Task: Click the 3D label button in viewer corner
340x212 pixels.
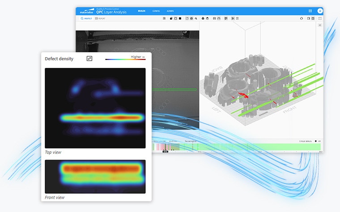Action: tap(320, 25)
